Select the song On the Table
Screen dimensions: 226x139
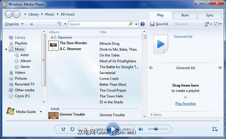point(109,55)
